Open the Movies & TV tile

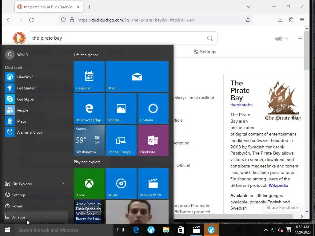153,183
